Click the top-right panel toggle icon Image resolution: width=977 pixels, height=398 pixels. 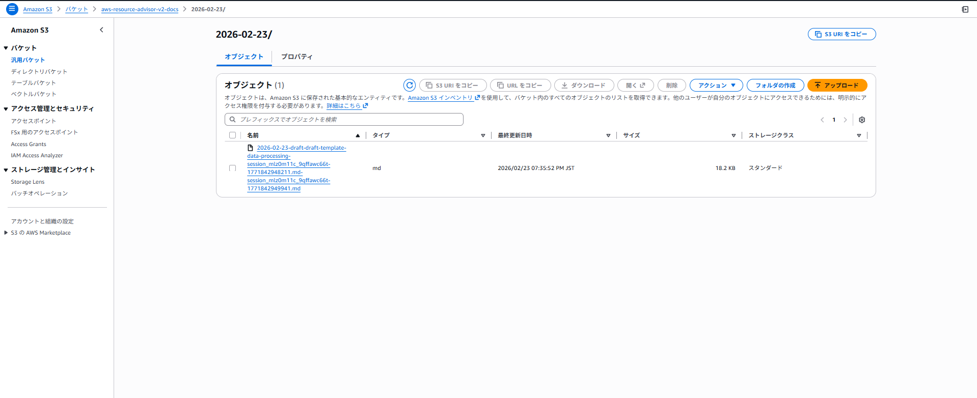click(x=965, y=9)
